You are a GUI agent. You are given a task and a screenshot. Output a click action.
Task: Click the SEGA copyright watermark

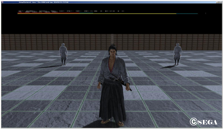(203, 122)
